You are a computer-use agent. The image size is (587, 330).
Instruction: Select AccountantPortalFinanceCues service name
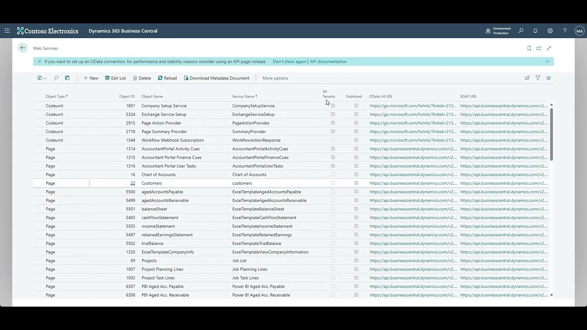[x=260, y=158]
